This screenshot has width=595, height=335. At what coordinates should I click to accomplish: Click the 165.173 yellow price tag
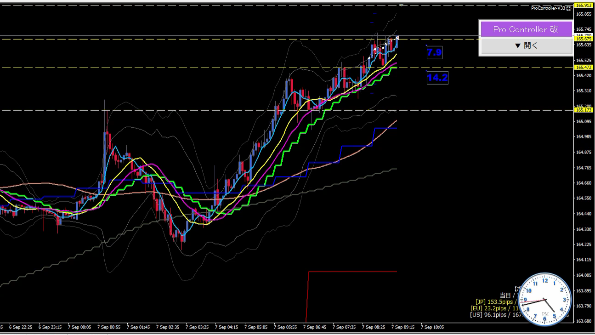tap(584, 110)
